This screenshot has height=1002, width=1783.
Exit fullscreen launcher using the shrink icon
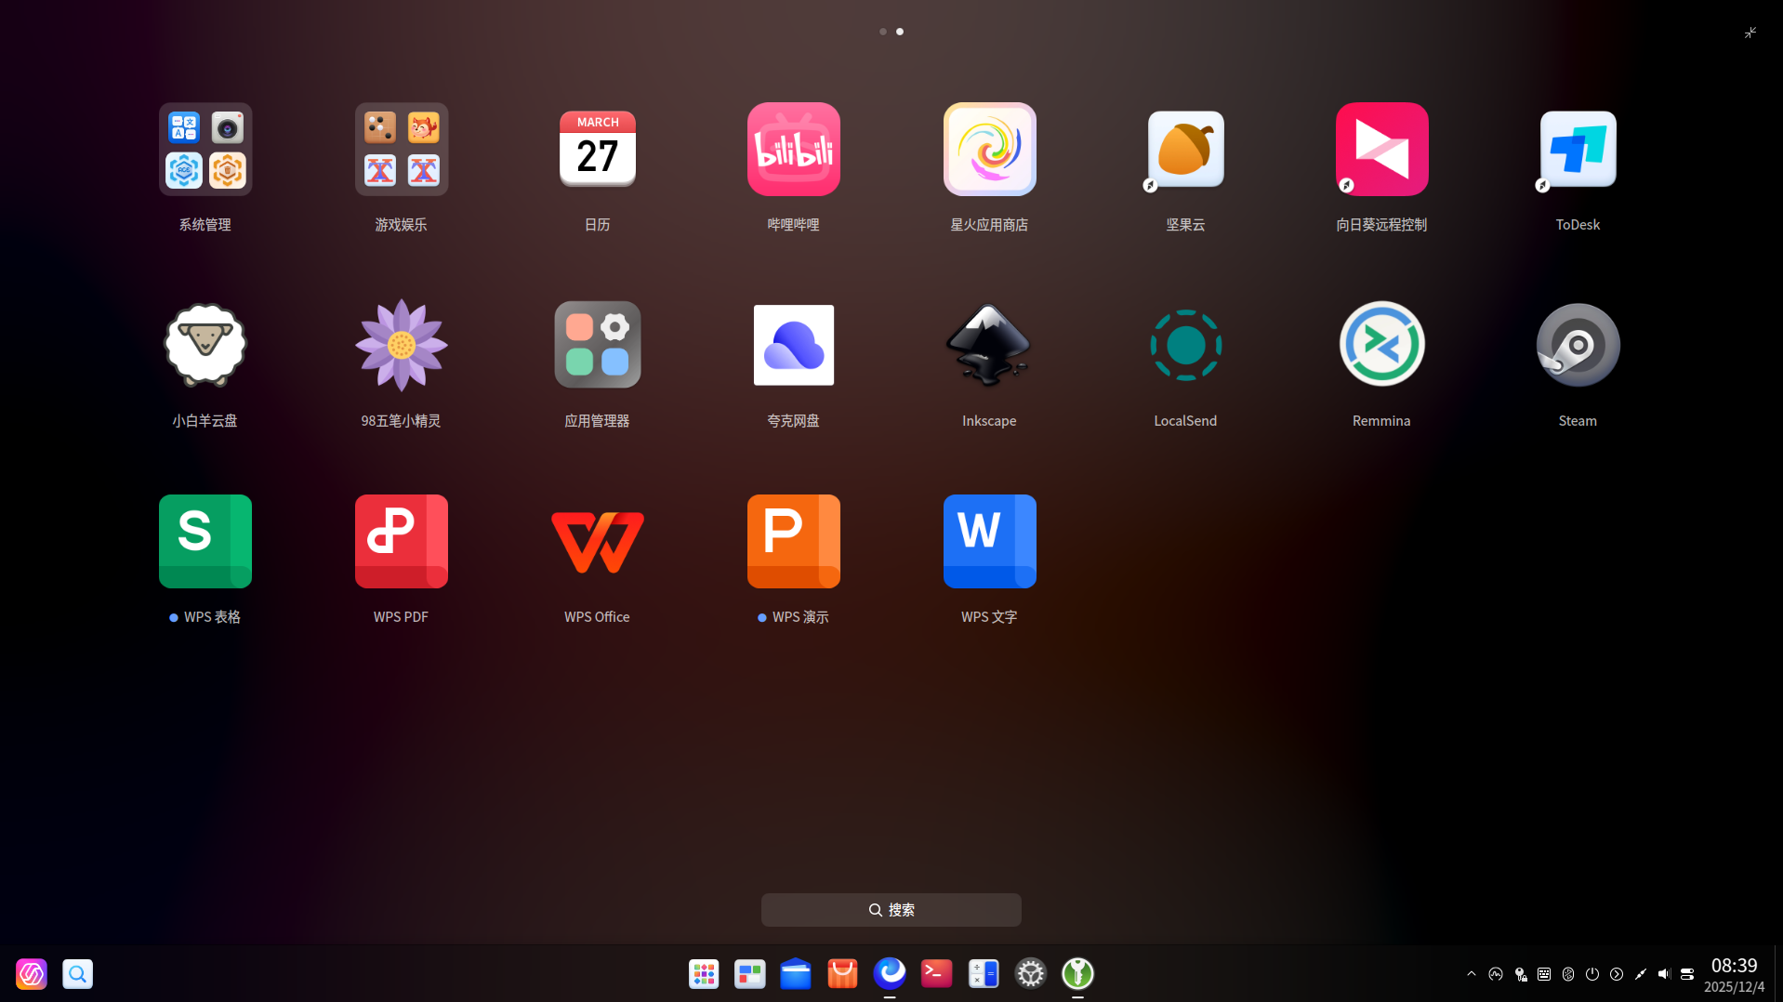click(1750, 33)
